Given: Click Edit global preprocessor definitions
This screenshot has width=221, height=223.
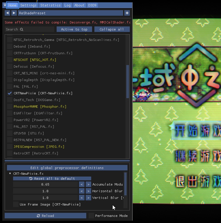Looking at the screenshot, I should pyautogui.click(x=67, y=168).
